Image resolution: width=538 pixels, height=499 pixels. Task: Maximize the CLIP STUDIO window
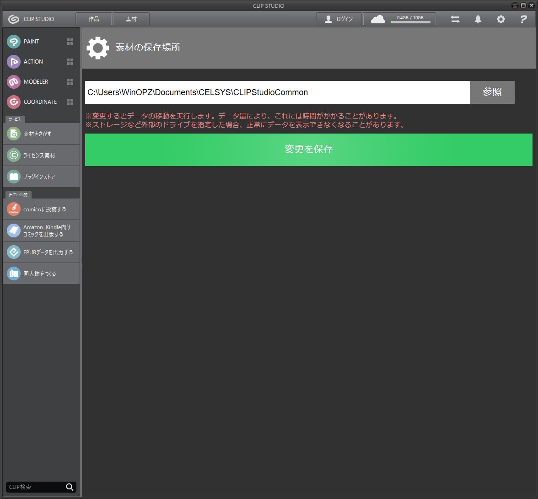point(523,5)
